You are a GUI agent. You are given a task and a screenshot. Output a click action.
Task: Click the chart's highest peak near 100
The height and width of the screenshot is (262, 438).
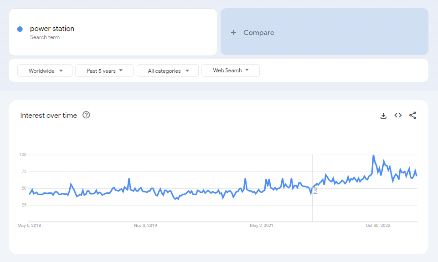point(373,156)
